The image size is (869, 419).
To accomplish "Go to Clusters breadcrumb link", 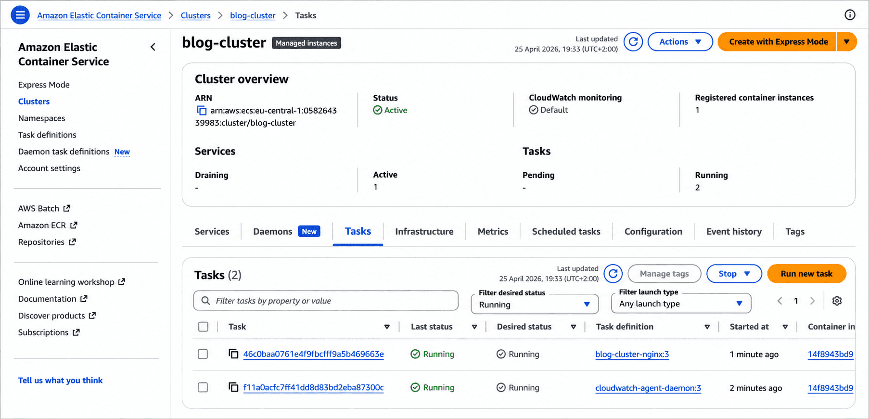I will pos(196,15).
